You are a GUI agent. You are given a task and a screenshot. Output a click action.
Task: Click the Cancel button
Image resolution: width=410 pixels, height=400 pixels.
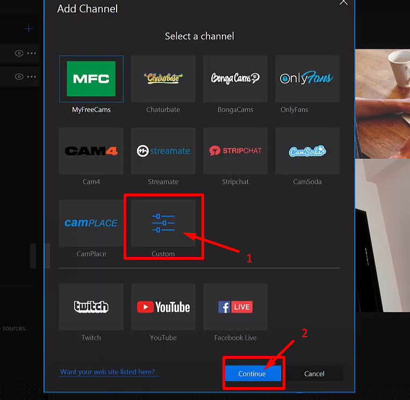[314, 374]
